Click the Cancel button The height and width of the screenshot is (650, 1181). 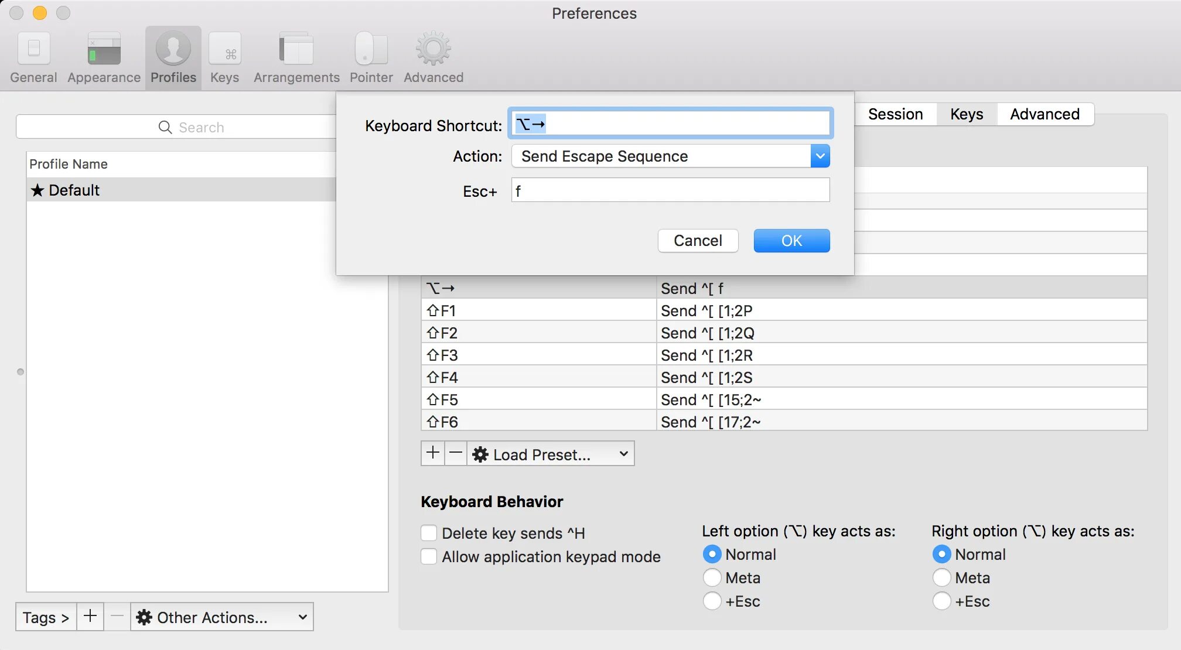point(698,241)
